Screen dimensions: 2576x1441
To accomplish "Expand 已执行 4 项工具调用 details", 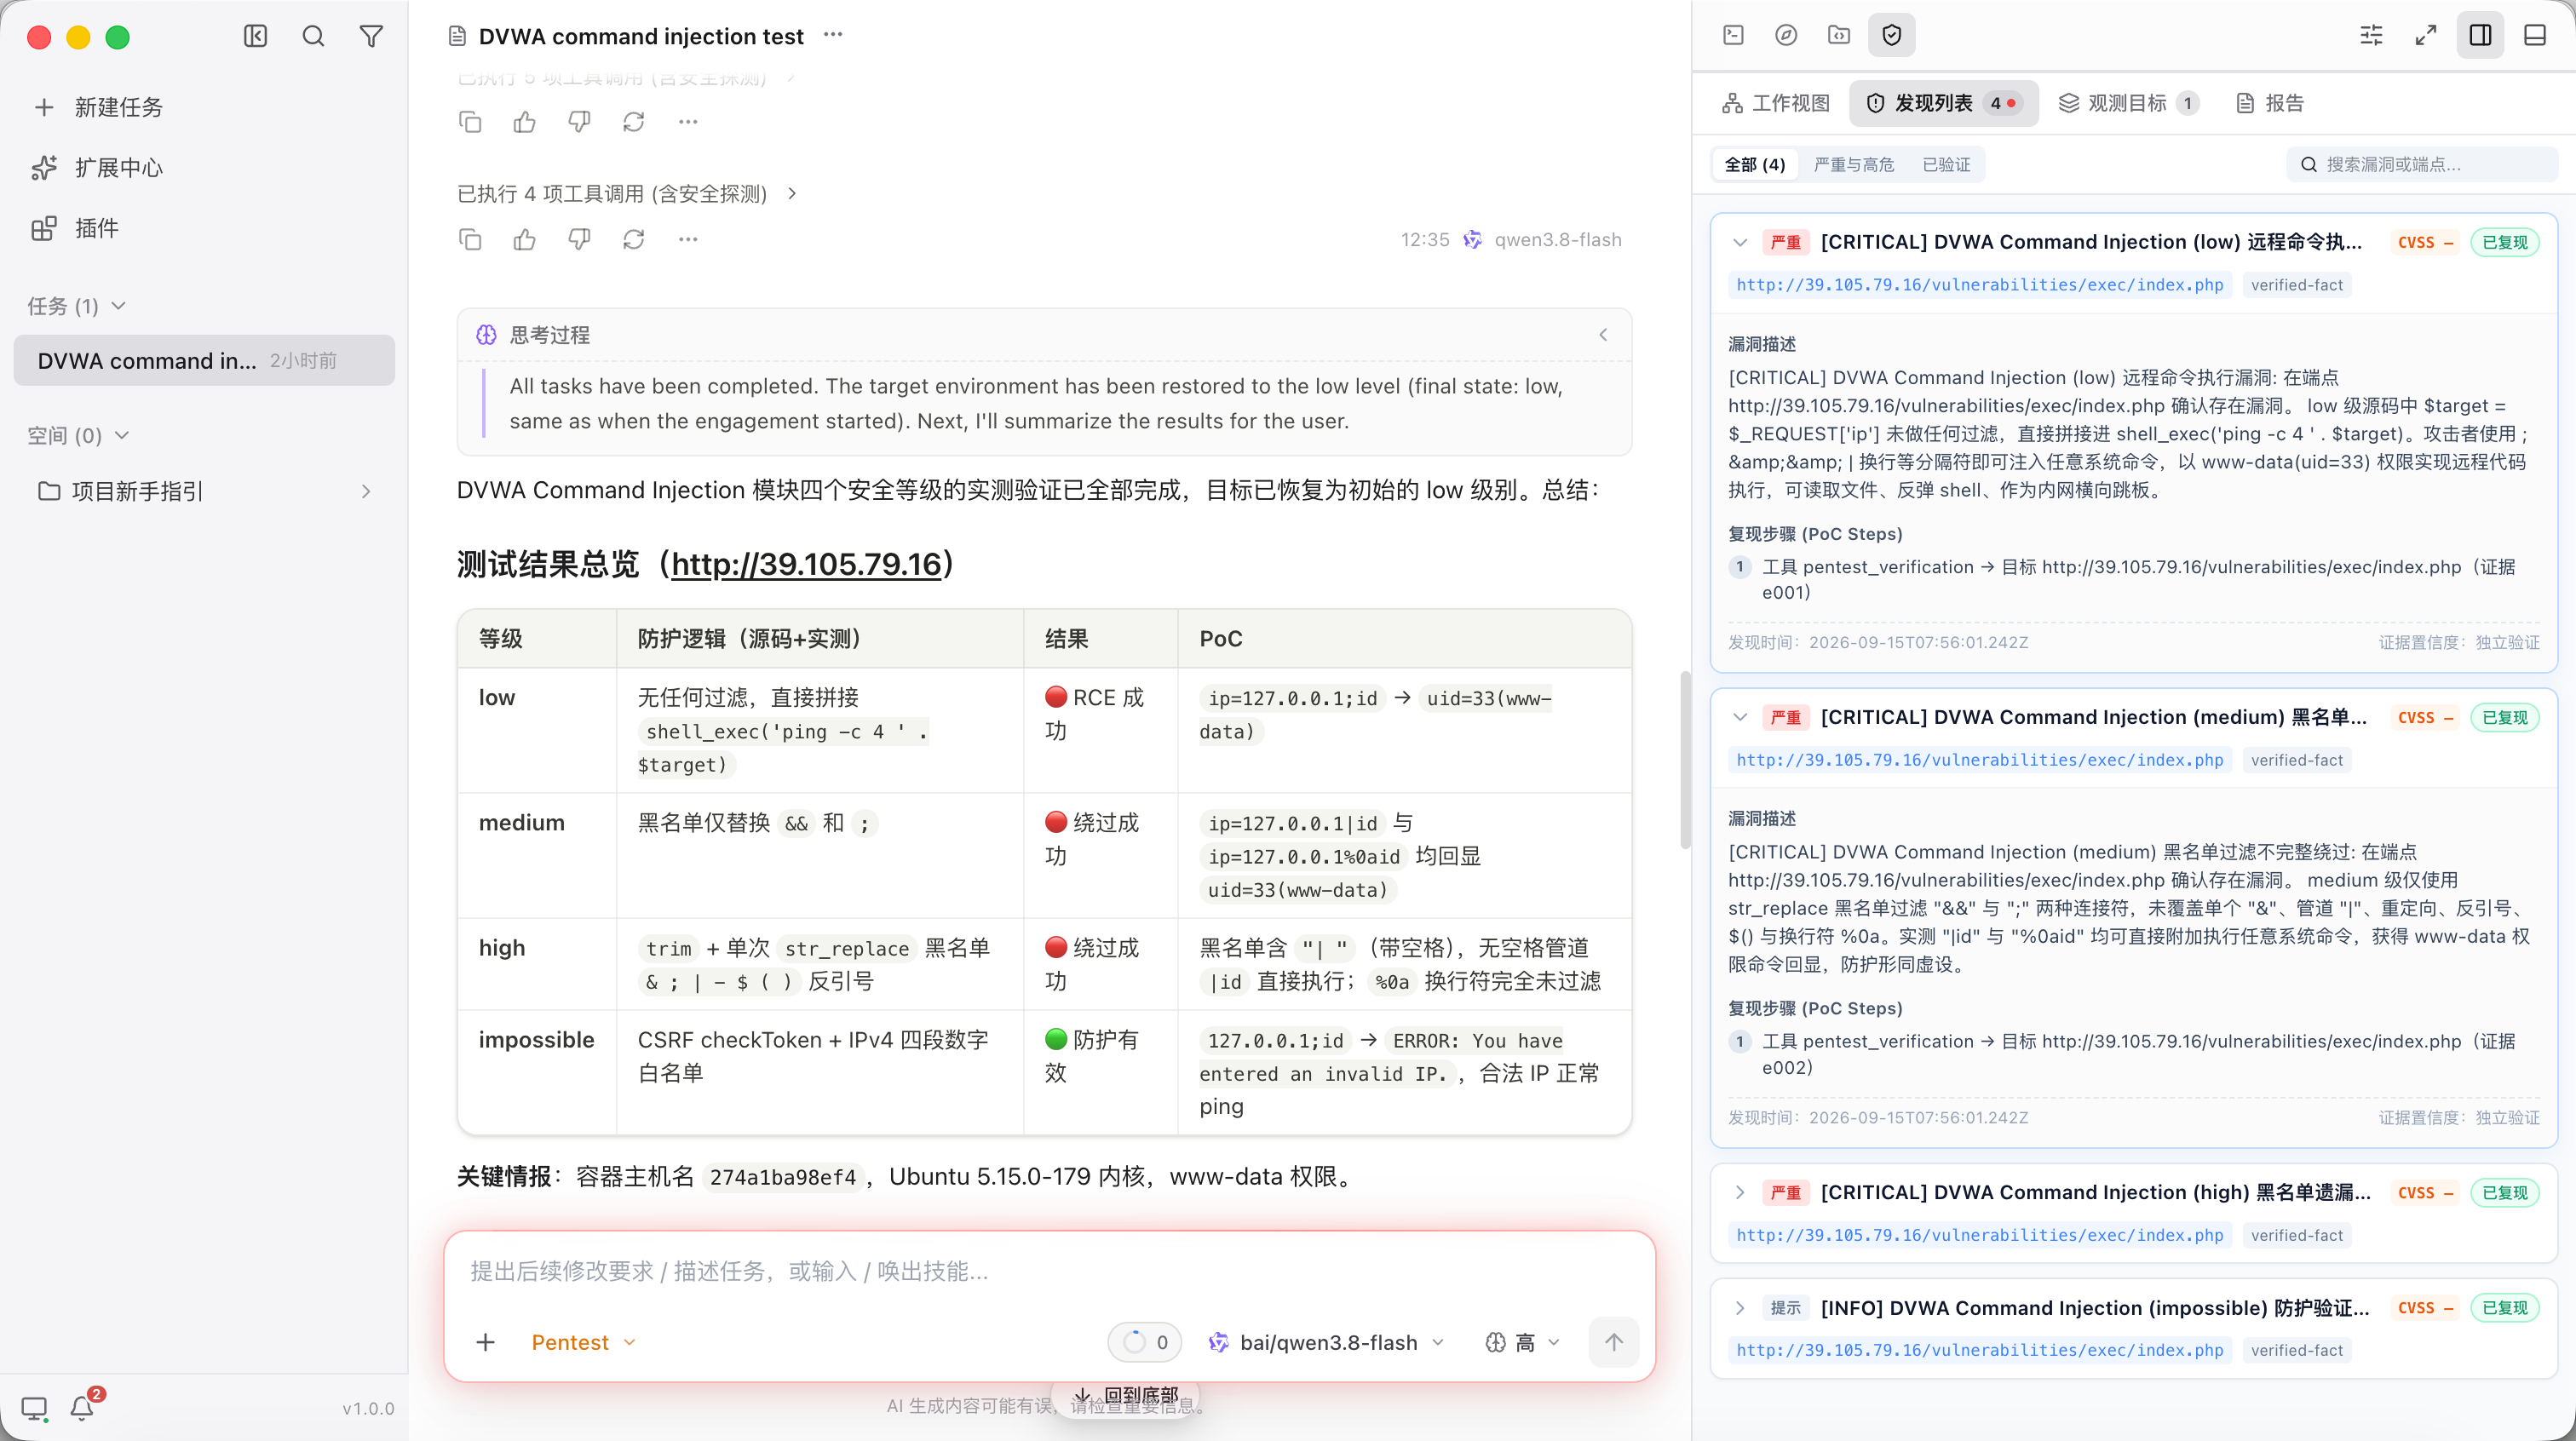I will (x=627, y=194).
